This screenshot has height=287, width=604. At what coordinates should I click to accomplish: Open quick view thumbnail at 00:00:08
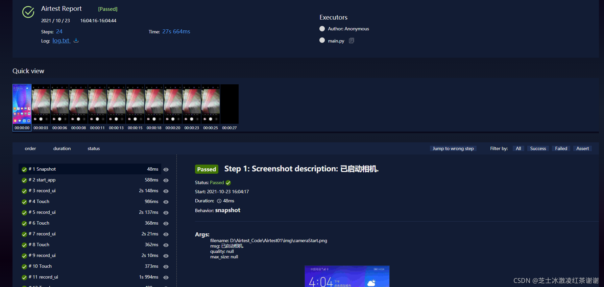78,104
